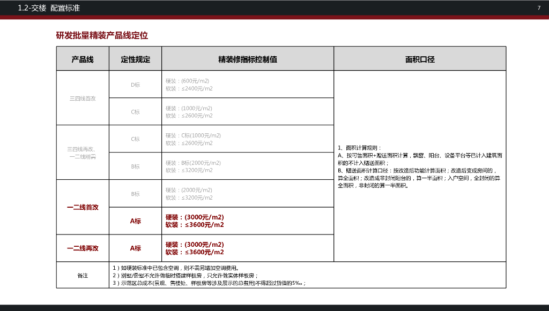Image resolution: width=549 pixels, height=311 pixels.
Task: Select the first C标 cell
Action: tap(135, 112)
